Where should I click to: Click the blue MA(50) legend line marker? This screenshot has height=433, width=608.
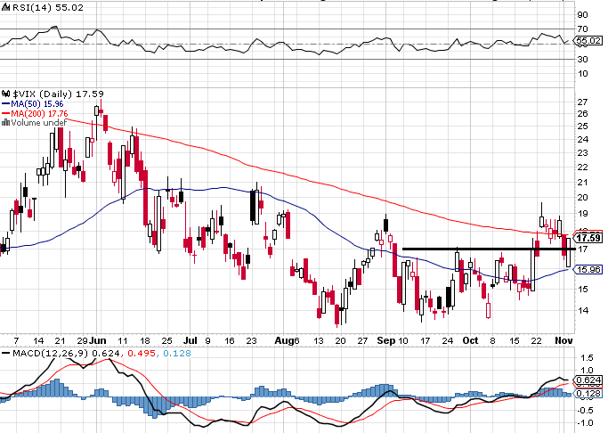point(5,103)
